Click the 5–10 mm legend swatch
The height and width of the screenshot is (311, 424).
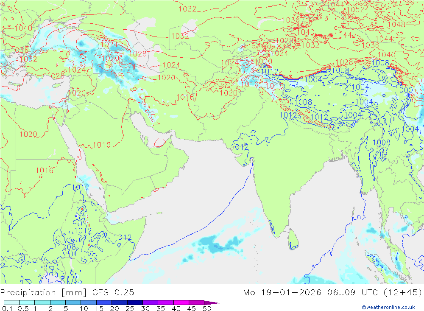(73, 303)
